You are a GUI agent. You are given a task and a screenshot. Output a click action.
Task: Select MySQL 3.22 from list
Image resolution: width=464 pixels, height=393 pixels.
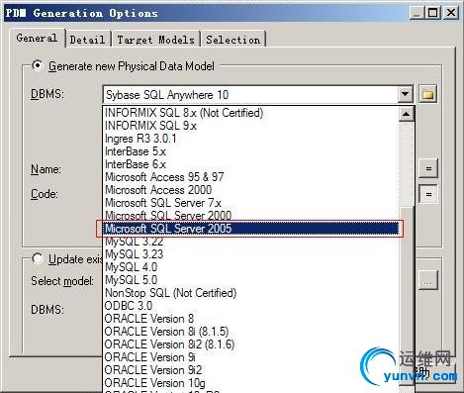(x=251, y=242)
